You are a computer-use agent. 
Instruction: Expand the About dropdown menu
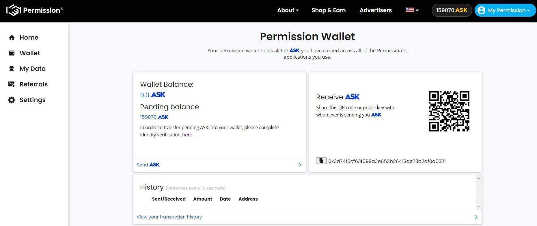tap(288, 10)
